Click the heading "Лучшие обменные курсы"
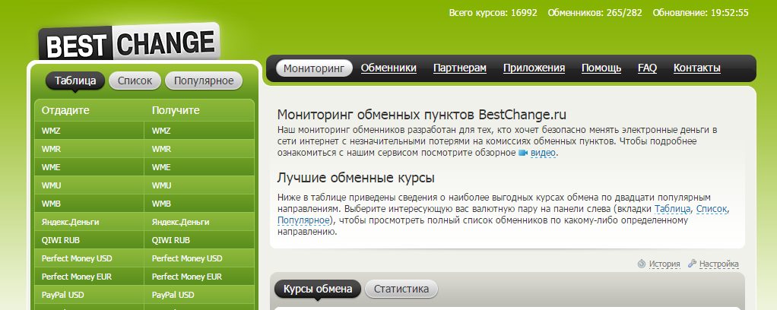This screenshot has height=310, width=777. click(356, 178)
